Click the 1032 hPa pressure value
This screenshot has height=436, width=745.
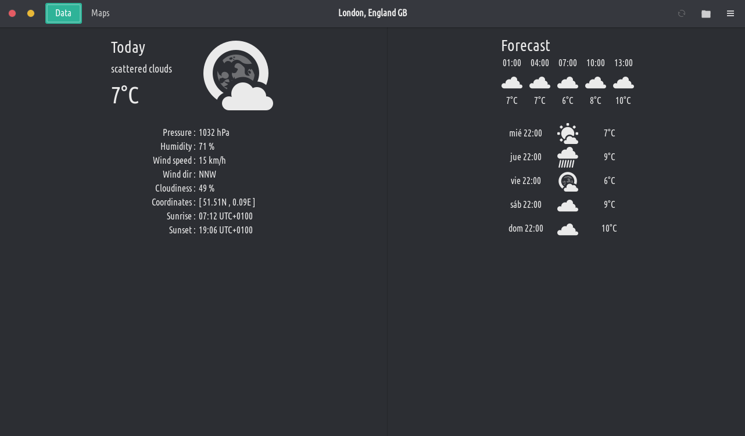tap(214, 132)
